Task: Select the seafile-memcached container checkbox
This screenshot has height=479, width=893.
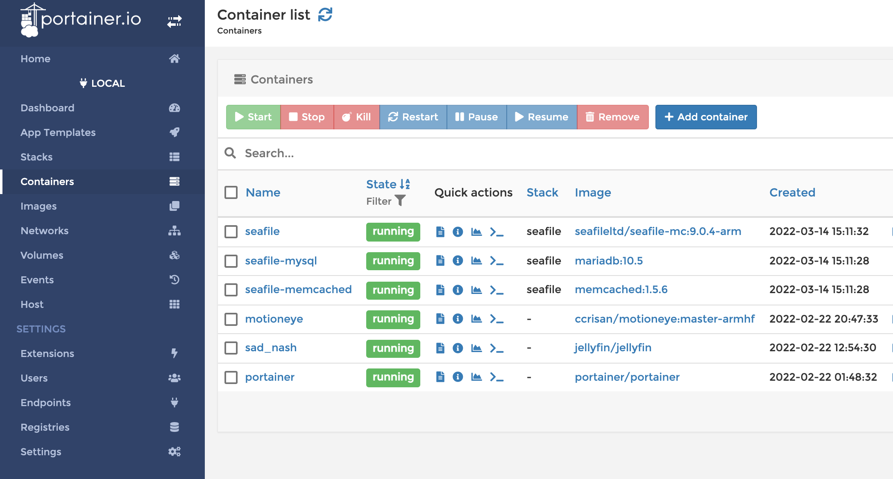Action: (231, 290)
